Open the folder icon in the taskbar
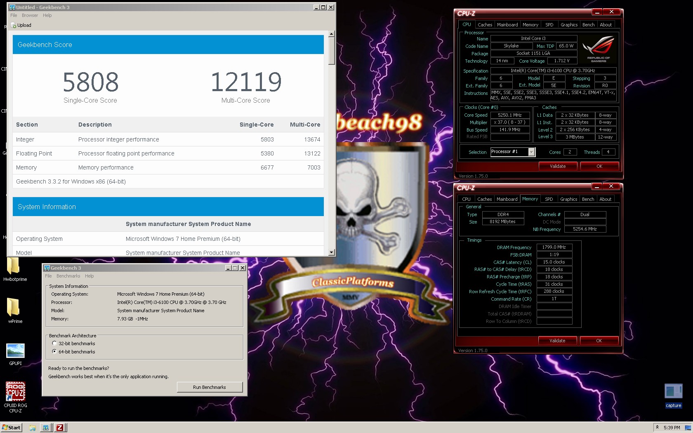The height and width of the screenshot is (433, 693). [x=33, y=428]
